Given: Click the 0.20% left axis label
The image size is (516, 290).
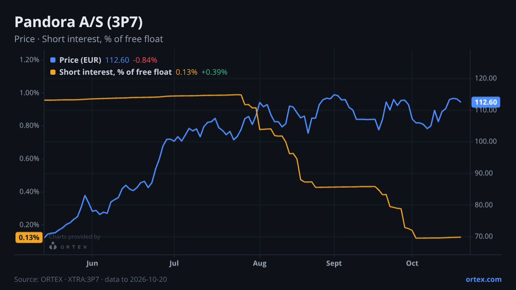Looking at the screenshot, I should click(x=29, y=225).
